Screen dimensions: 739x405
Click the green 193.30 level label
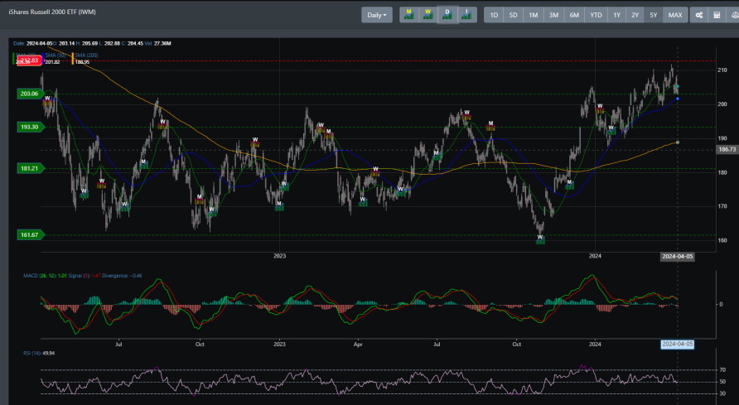point(29,127)
